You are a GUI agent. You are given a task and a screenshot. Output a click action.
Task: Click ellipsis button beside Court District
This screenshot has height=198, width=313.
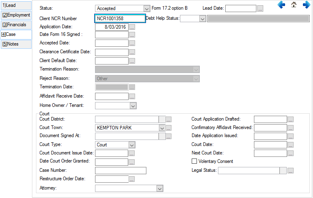tap(169, 119)
